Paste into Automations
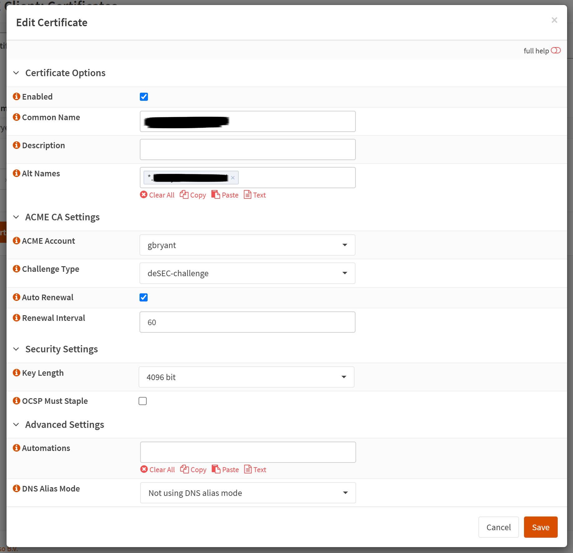The width and height of the screenshot is (573, 553). (225, 470)
